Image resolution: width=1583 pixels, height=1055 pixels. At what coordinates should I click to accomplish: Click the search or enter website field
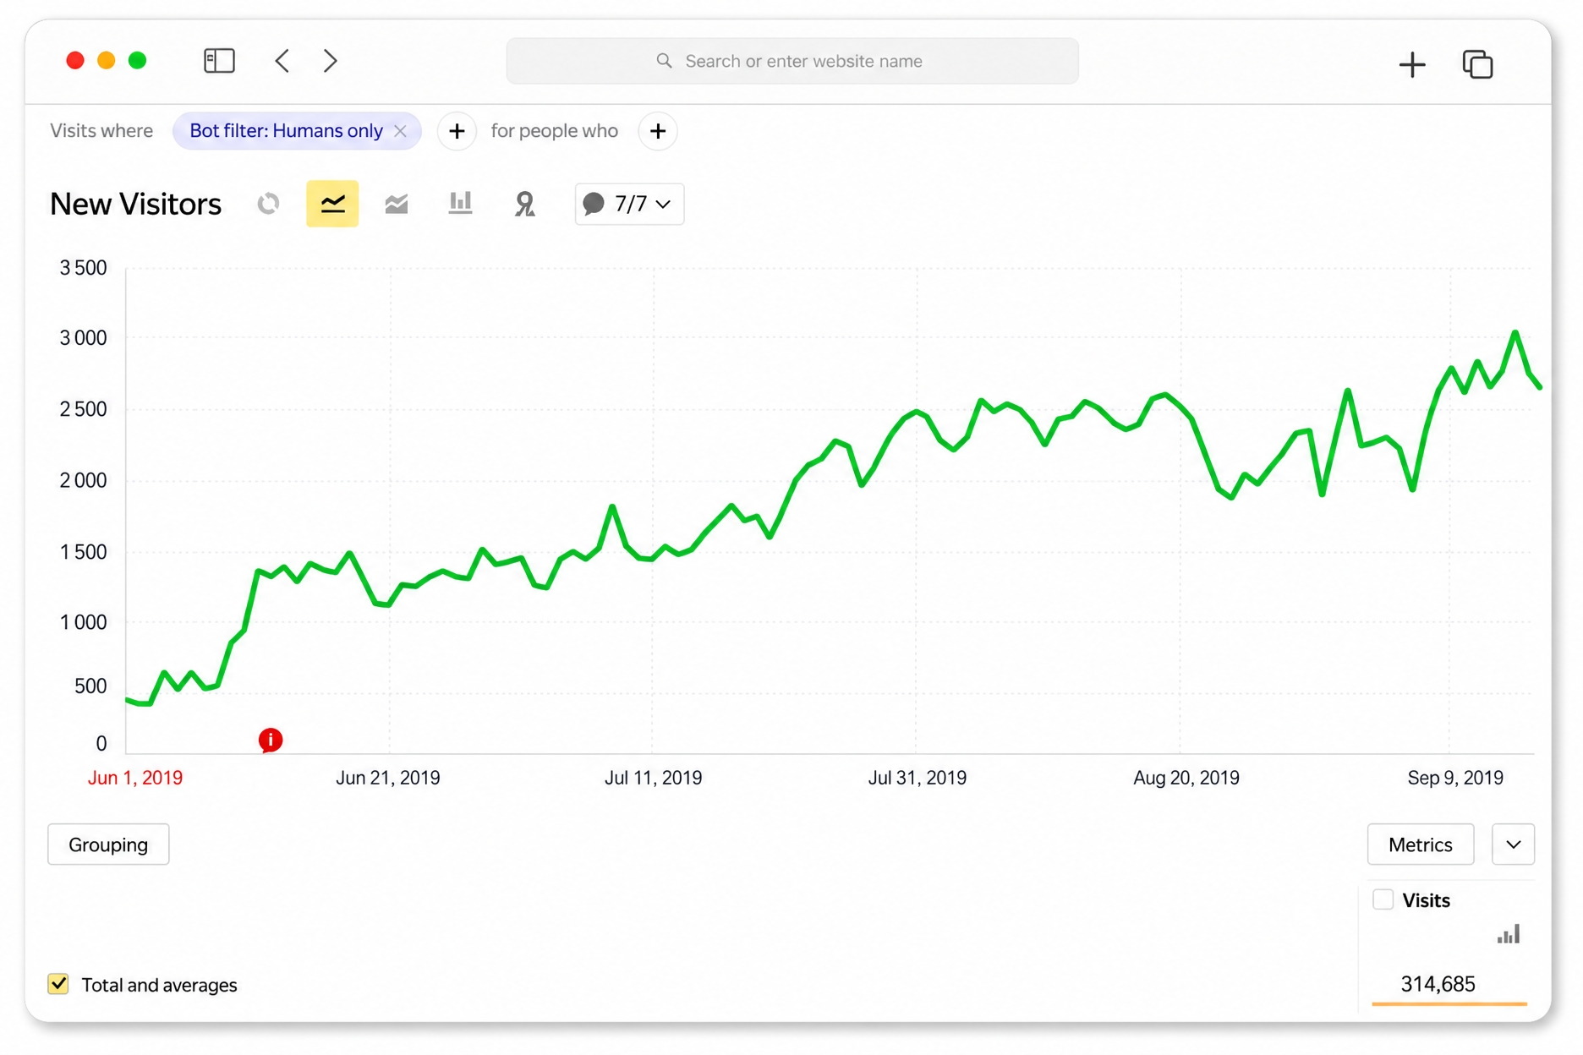tap(792, 61)
